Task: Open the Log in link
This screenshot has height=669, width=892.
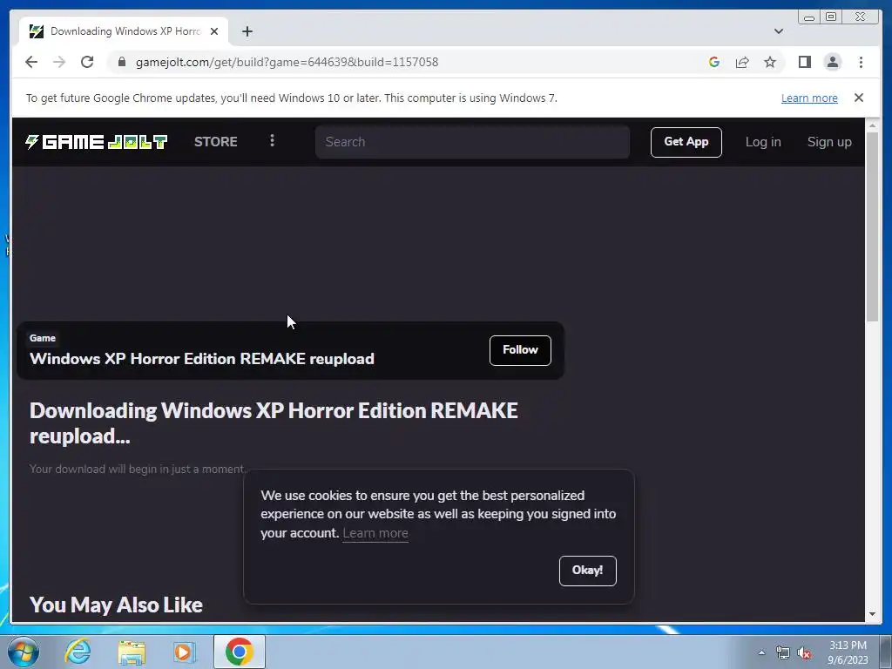Action: [x=763, y=142]
